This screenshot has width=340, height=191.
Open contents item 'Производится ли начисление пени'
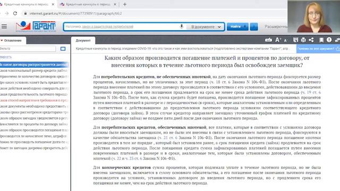coord(34,136)
